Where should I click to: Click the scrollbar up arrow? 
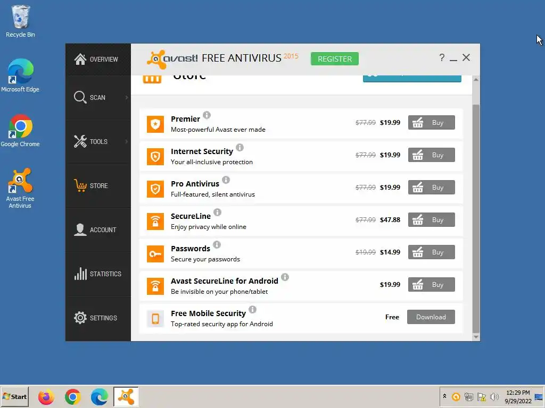pyautogui.click(x=476, y=80)
